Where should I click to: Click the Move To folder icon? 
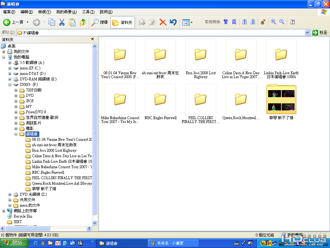(142, 22)
